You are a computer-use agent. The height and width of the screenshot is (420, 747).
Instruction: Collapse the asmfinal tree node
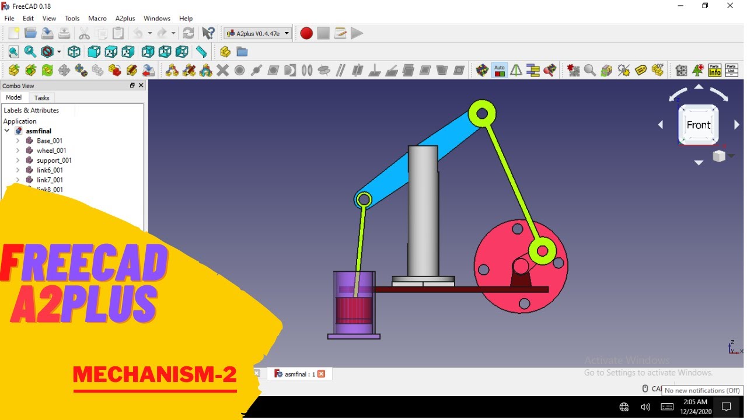click(7, 131)
